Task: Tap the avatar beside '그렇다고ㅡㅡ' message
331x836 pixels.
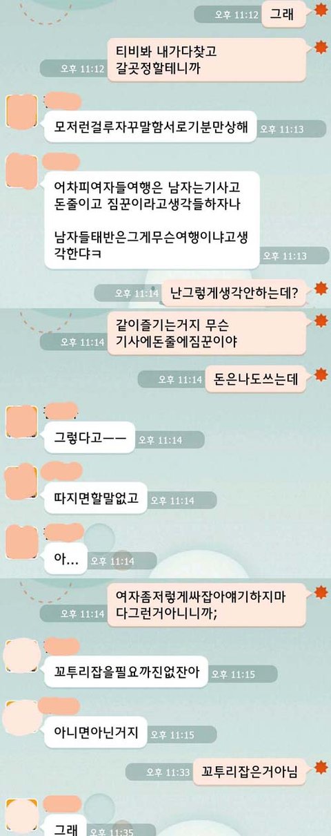Action: [21, 421]
